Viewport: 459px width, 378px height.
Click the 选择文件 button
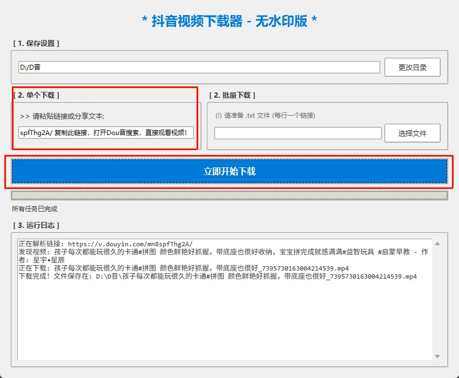(x=412, y=133)
